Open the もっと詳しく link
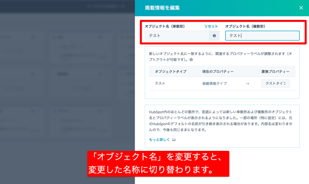Viewport: 309px width, 184px height. [159, 139]
